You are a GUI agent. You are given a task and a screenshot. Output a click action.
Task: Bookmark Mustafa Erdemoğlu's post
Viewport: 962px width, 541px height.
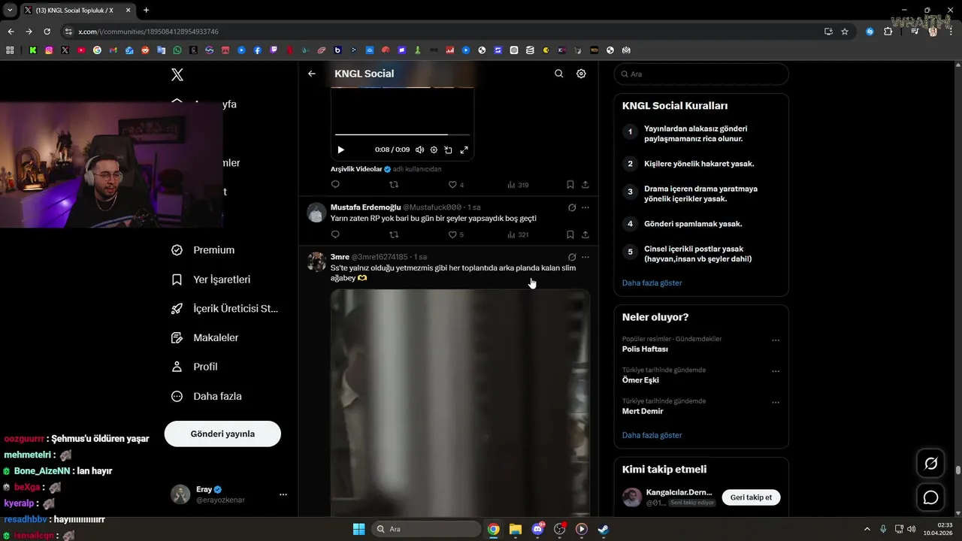point(570,234)
